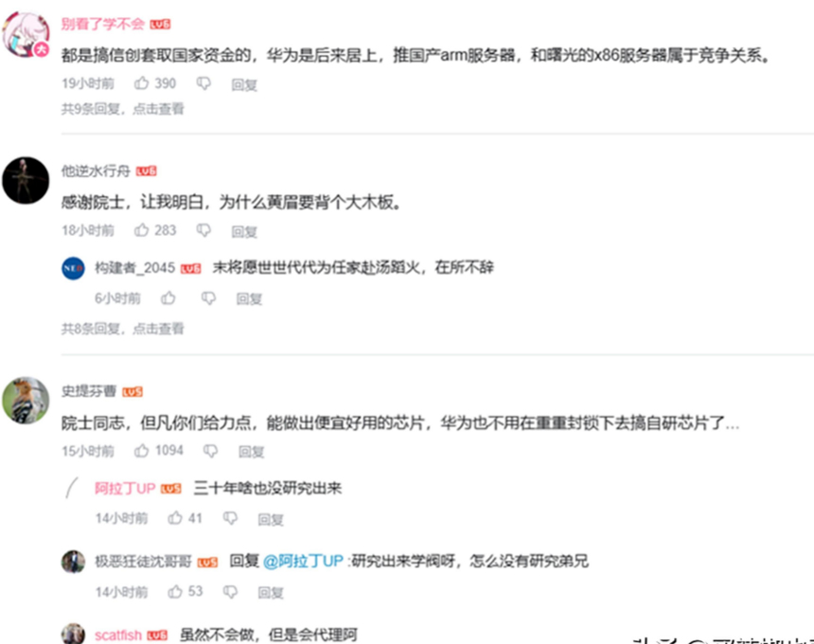Viewport: 814px width, 644px height.
Task: Dislike the reply by 构建者_2045
Action: [x=208, y=298]
